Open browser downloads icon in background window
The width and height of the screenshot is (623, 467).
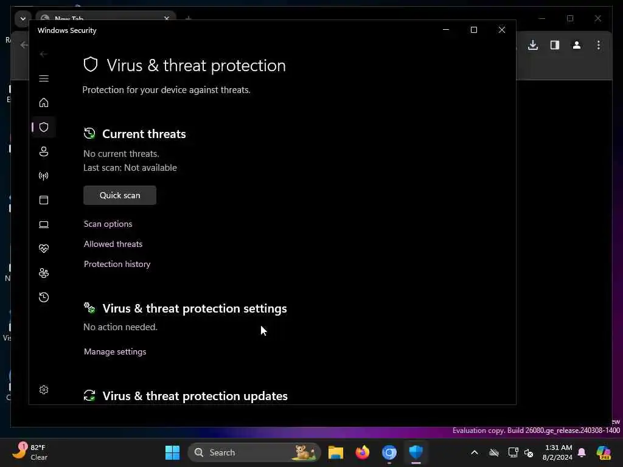pos(533,45)
